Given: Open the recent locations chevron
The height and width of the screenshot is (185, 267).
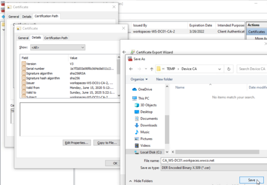Looking at the screenshot, I should click(146, 69).
